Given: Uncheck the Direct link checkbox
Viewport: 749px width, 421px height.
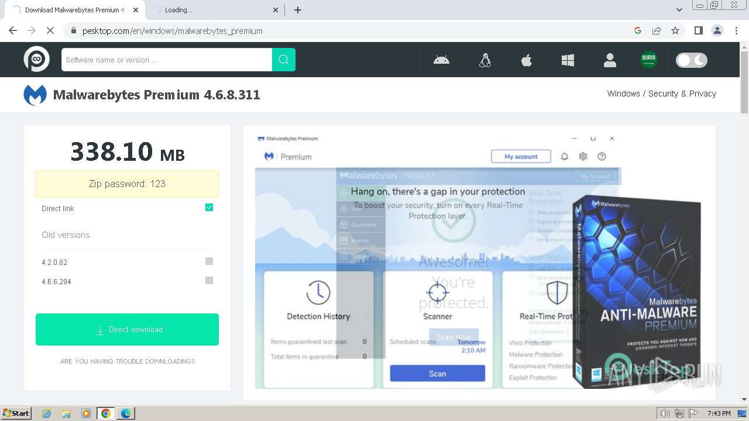Looking at the screenshot, I should [209, 208].
